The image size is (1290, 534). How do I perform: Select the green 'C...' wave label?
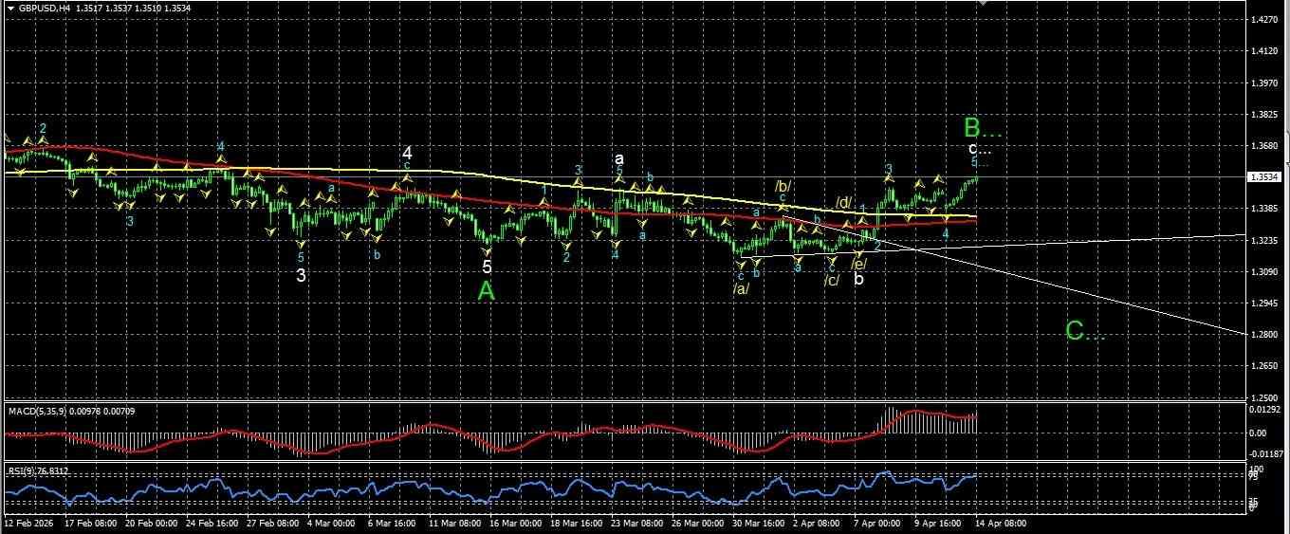point(1085,331)
